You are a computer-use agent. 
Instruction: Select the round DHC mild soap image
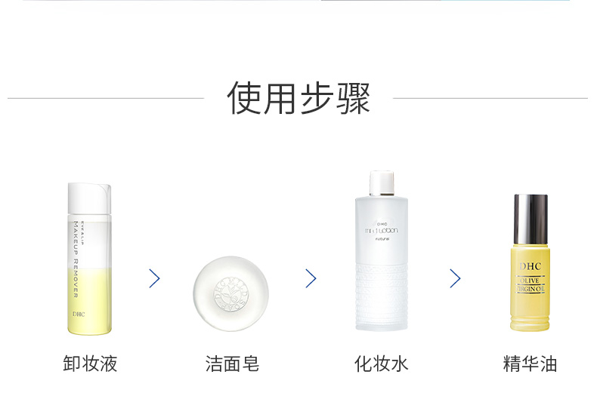[230, 293]
